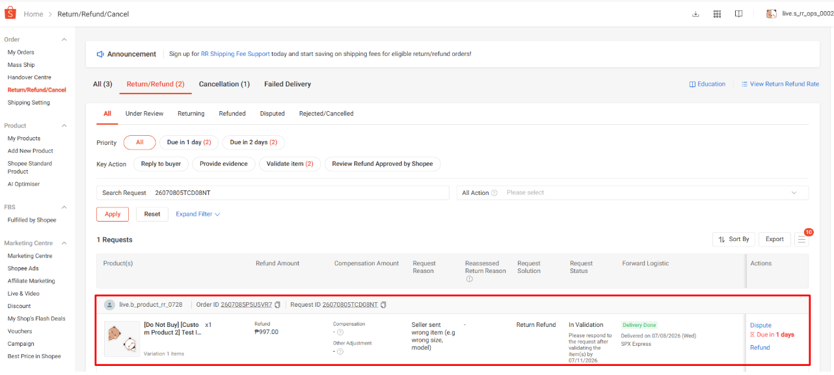Copy the Order ID 2607085P5U5VR7
The height and width of the screenshot is (375, 834).
click(278, 305)
